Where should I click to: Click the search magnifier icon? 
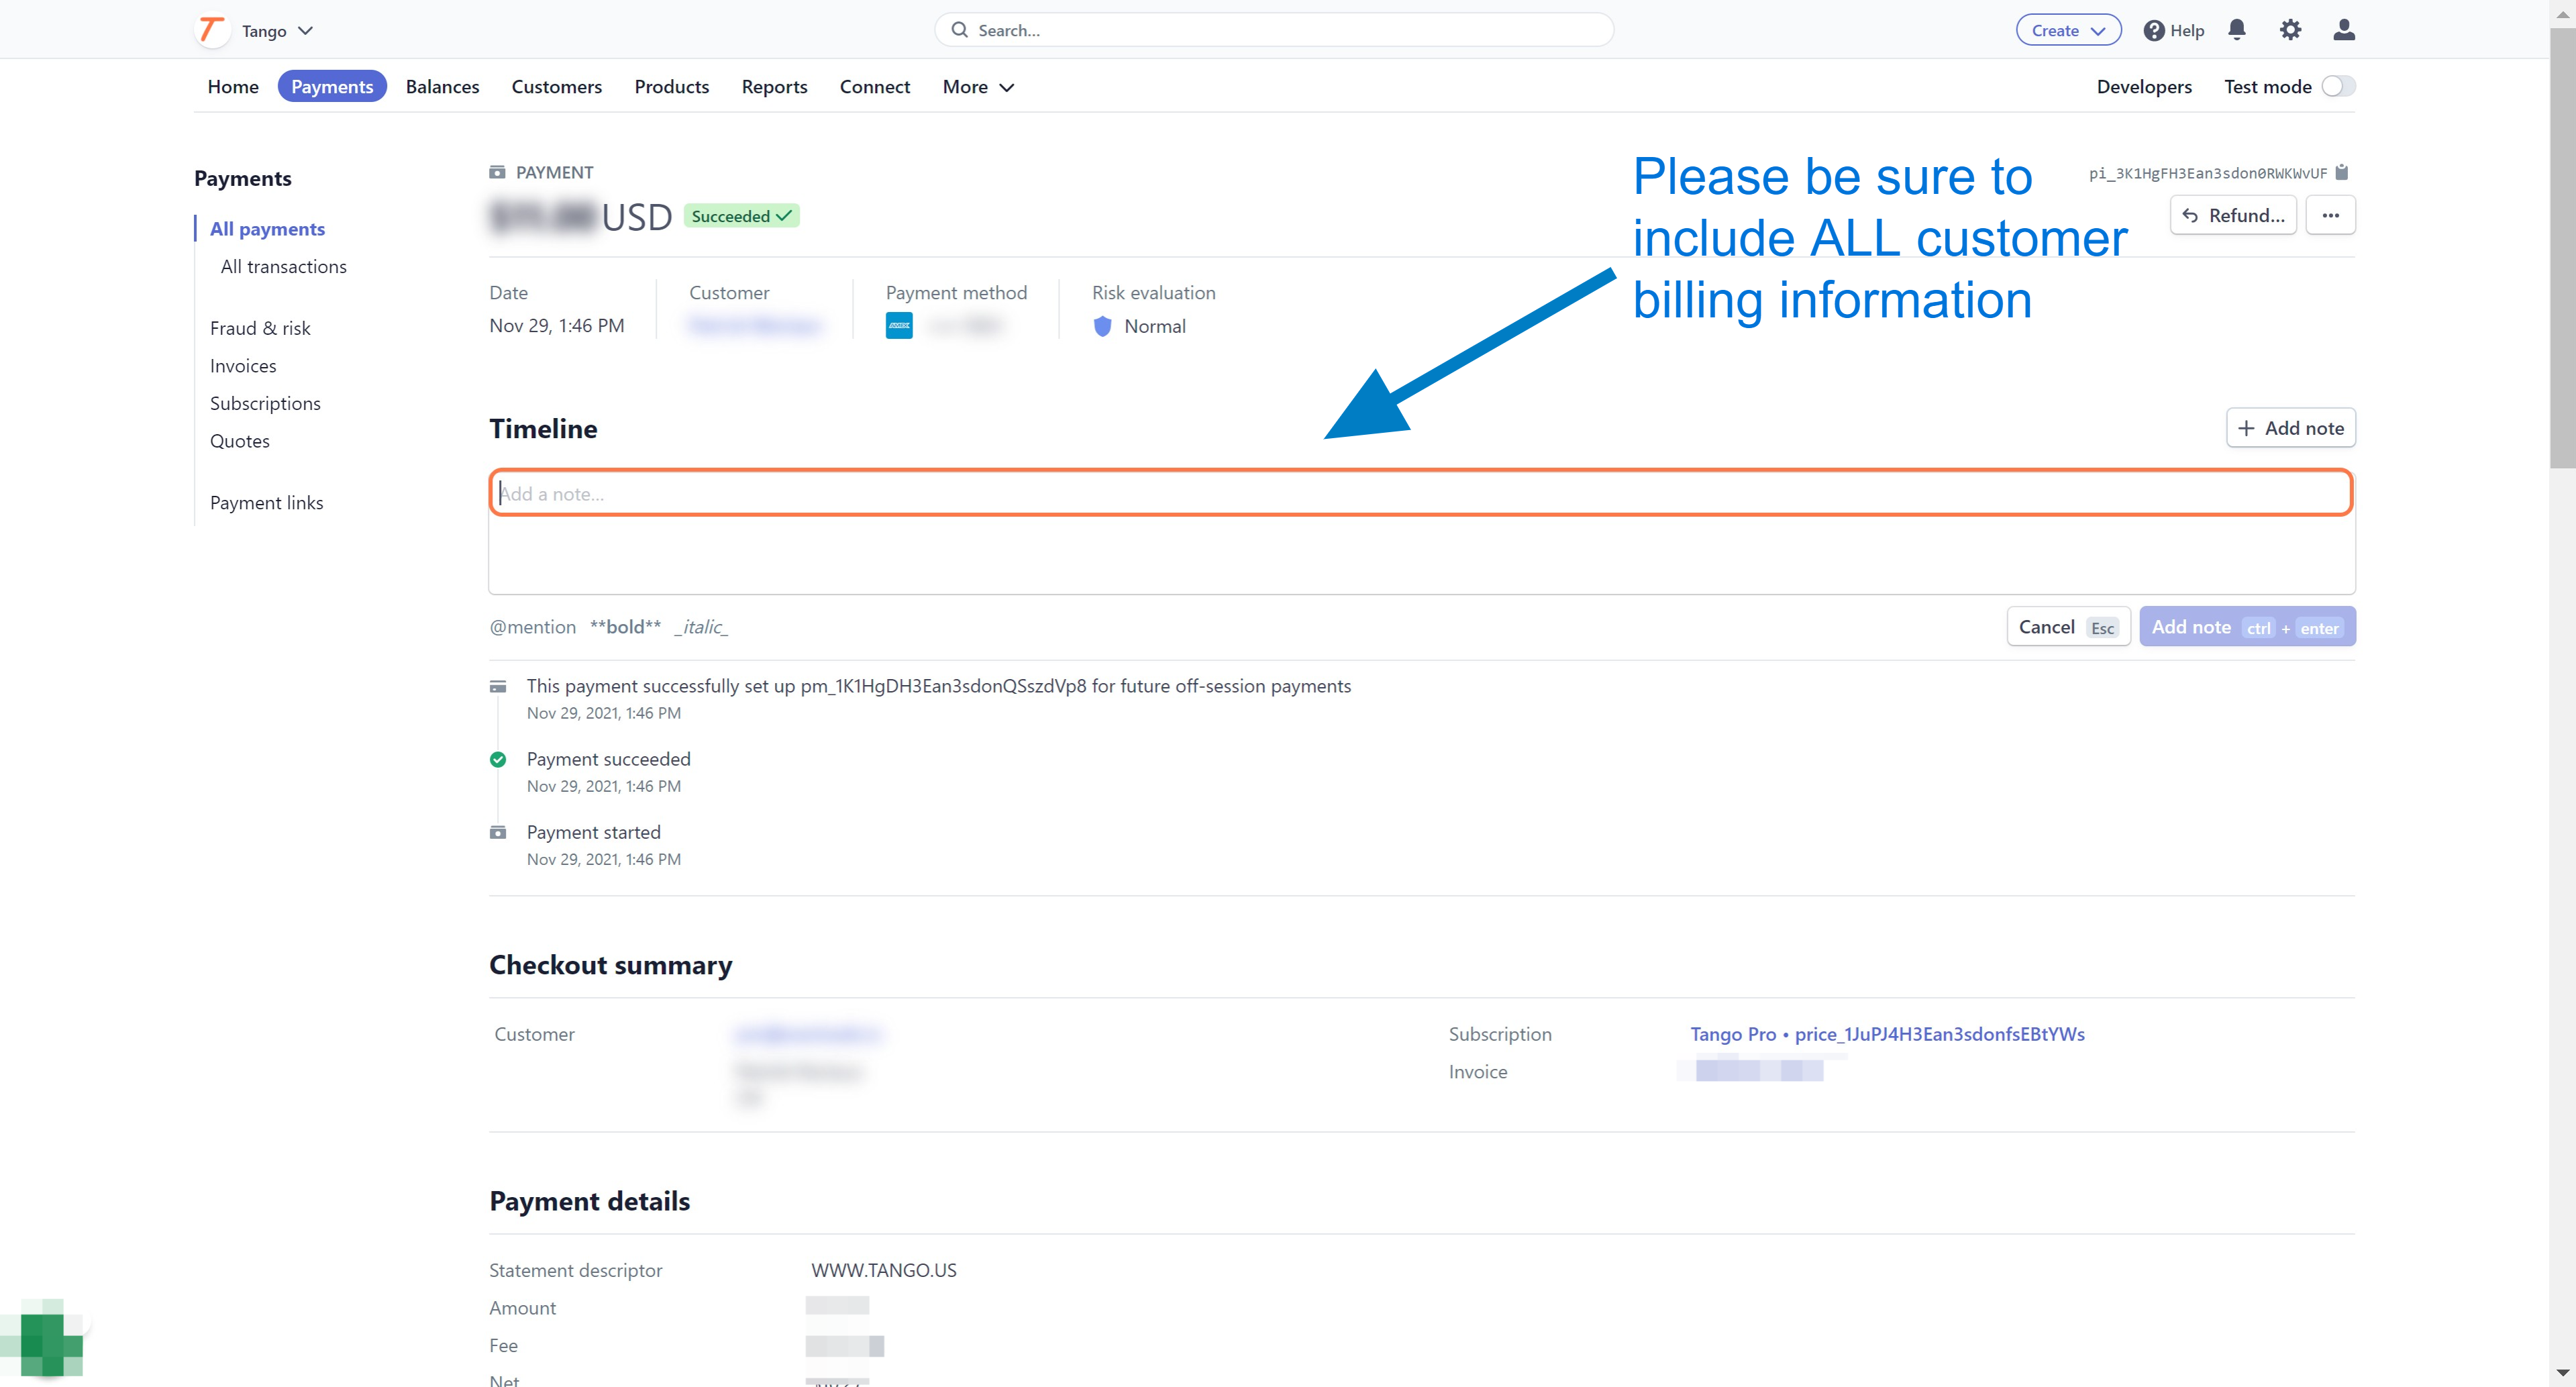point(959,30)
